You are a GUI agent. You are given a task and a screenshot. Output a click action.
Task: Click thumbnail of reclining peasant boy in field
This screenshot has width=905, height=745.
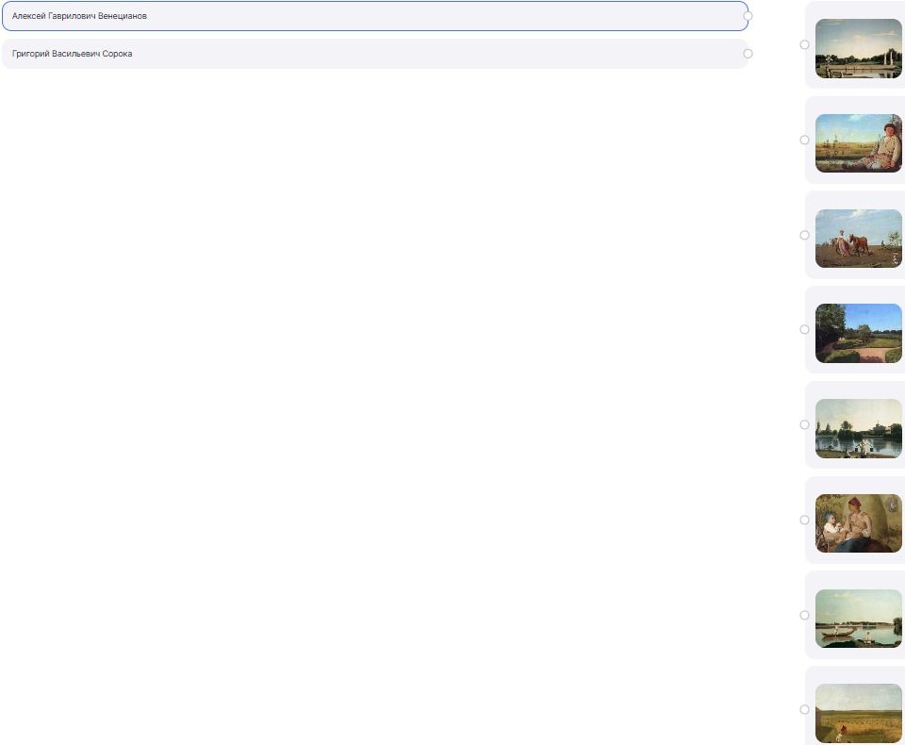858,143
